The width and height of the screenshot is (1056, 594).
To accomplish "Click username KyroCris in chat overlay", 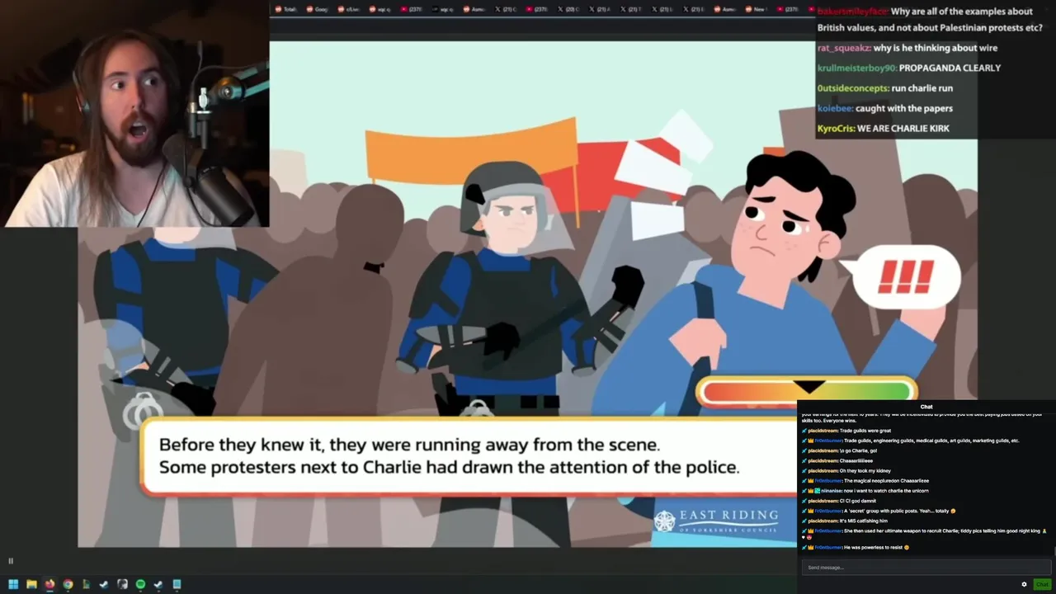I will point(836,129).
